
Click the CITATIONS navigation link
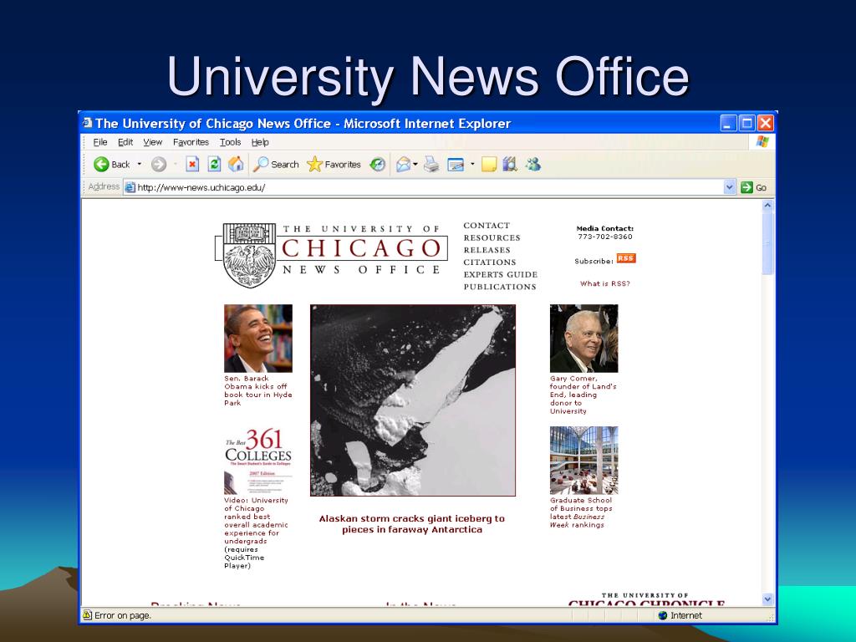[x=490, y=262]
